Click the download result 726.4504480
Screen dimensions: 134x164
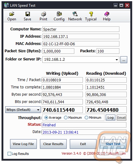click(106, 110)
